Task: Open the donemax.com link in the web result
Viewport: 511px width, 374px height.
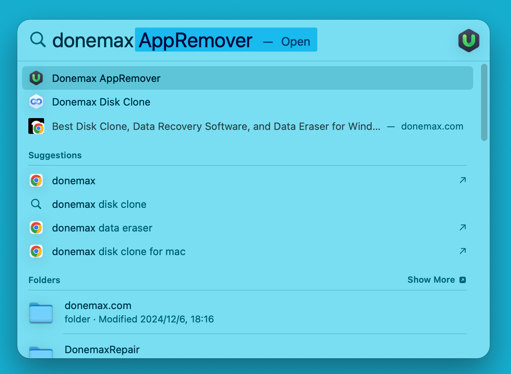Action: pyautogui.click(x=432, y=126)
